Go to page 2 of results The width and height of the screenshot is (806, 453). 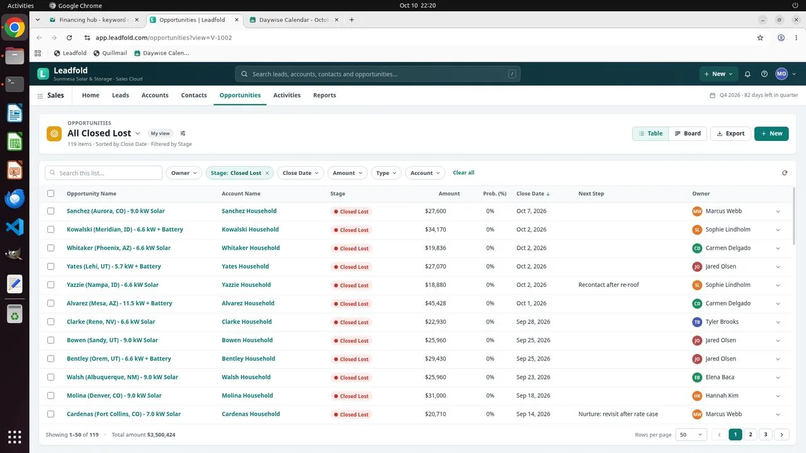[x=751, y=435]
